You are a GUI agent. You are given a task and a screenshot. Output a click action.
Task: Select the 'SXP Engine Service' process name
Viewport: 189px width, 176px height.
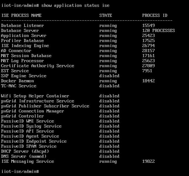(x=24, y=76)
